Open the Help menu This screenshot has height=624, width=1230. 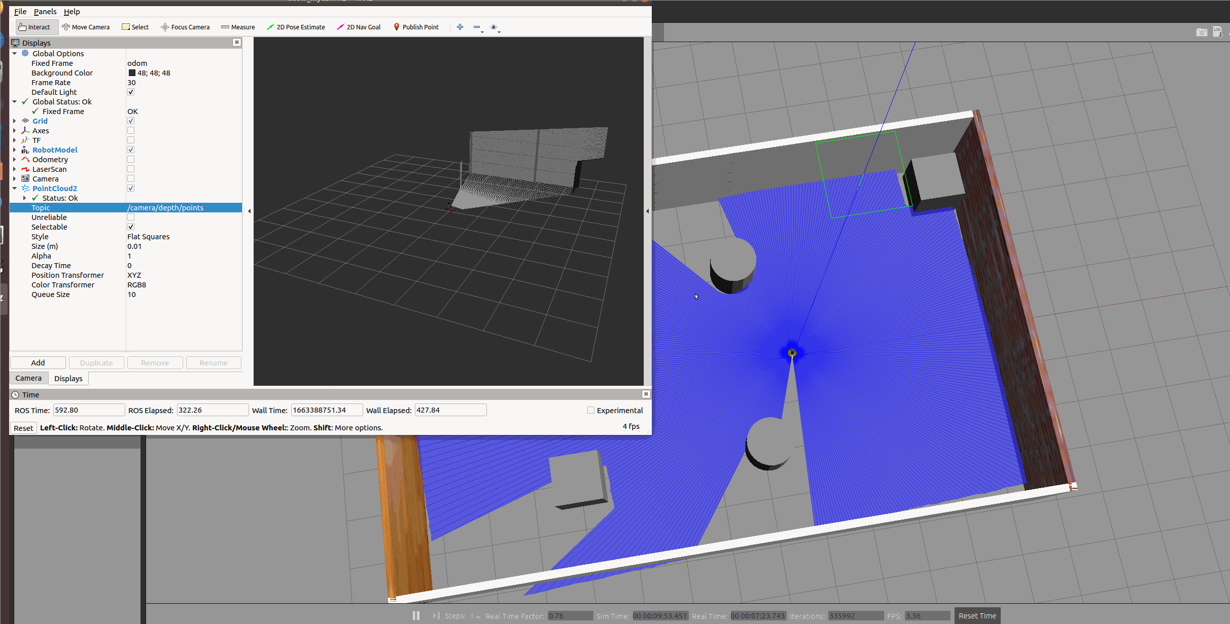tap(72, 11)
